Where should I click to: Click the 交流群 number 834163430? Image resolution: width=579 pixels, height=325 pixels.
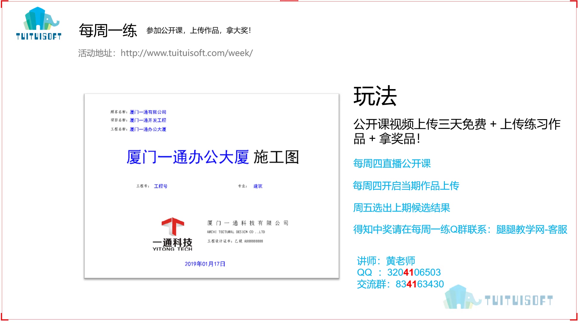419,284
